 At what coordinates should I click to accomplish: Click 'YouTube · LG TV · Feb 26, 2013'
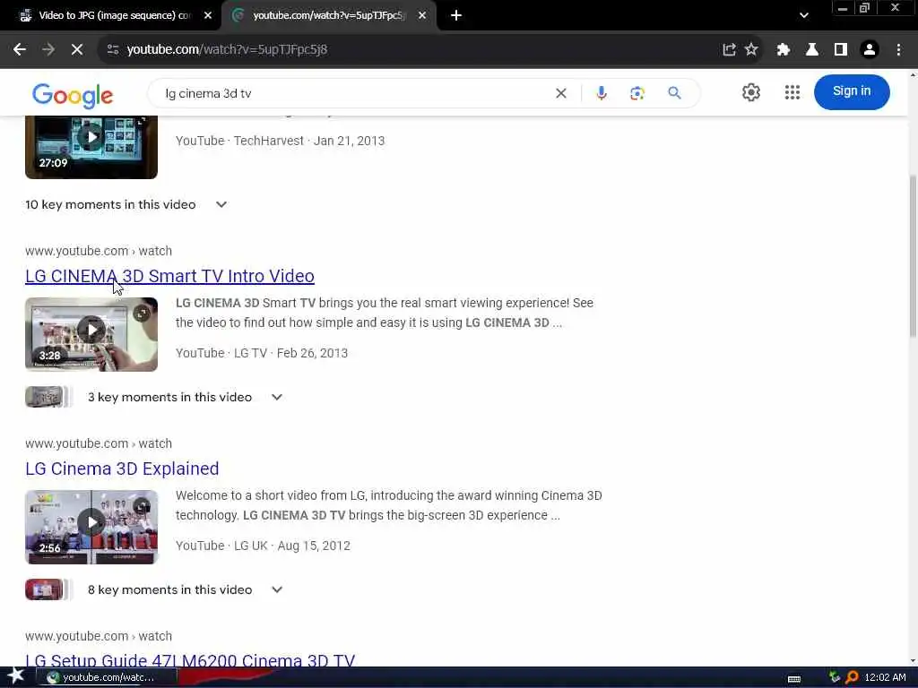pos(262,353)
